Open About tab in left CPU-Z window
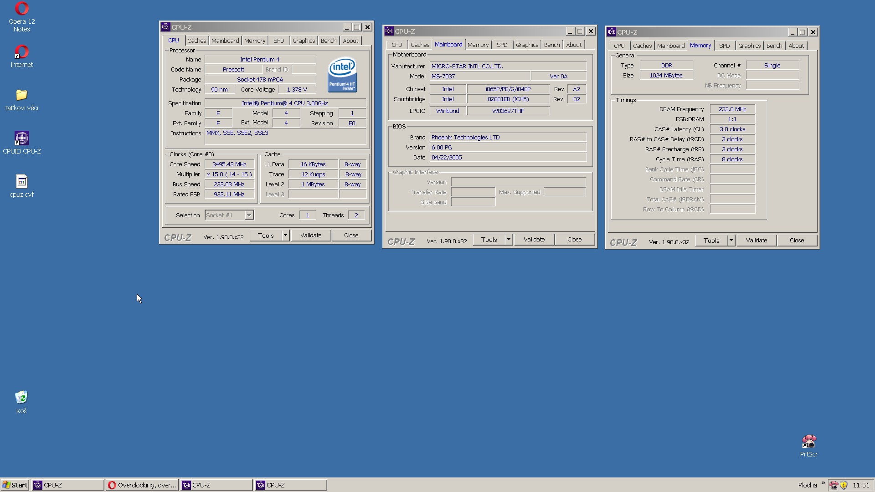This screenshot has width=875, height=492. click(x=350, y=41)
